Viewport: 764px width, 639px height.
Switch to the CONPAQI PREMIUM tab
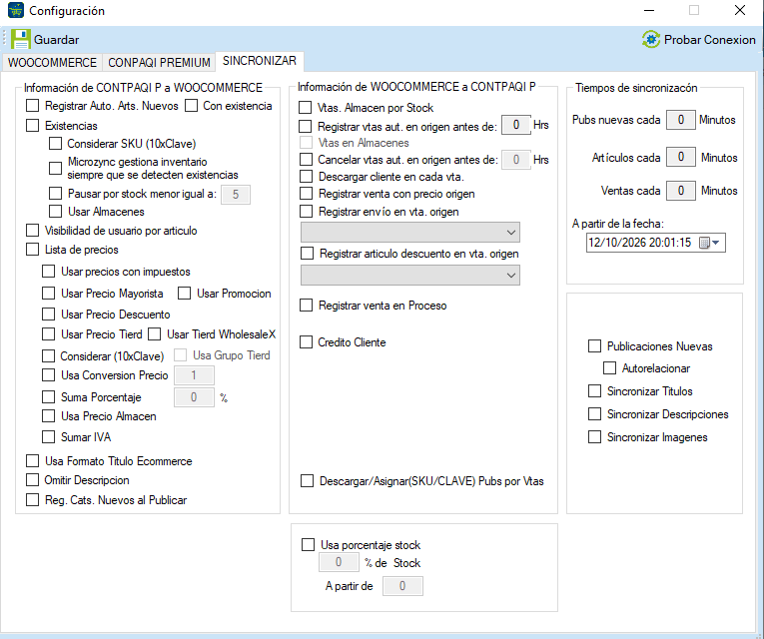pos(159,63)
